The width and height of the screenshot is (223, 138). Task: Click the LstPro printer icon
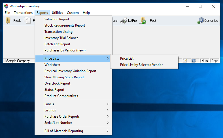pyautogui.click(x=123, y=21)
